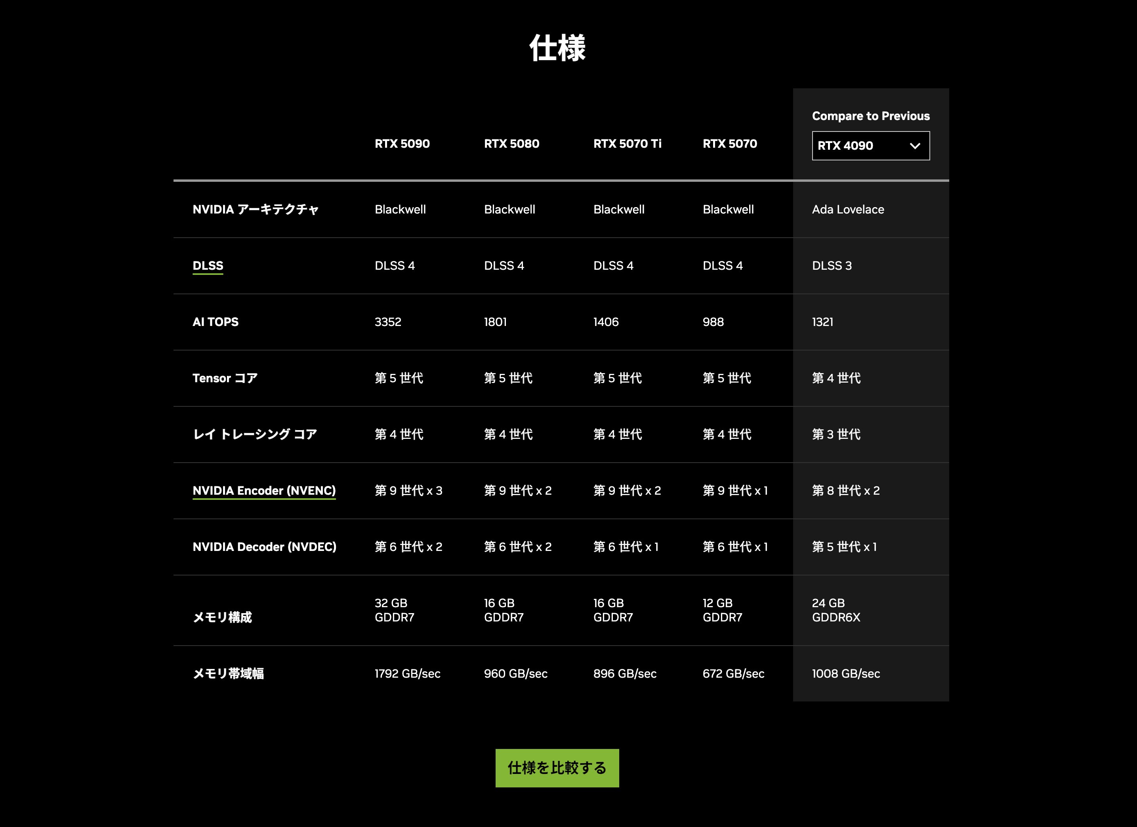Click the AI TOPS row label

point(216,322)
